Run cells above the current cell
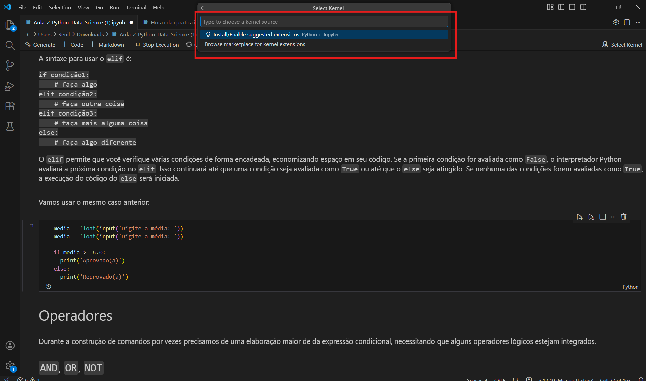Viewport: 646px width, 381px height. 579,217
